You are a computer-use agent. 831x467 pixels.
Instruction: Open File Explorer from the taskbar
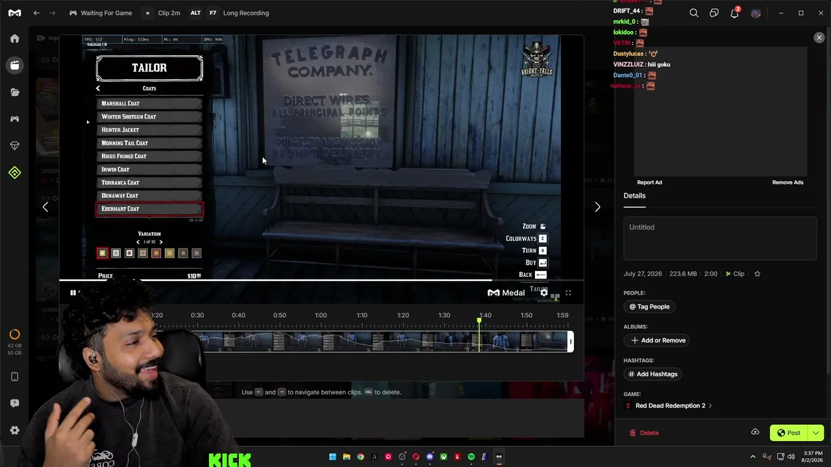point(347,457)
